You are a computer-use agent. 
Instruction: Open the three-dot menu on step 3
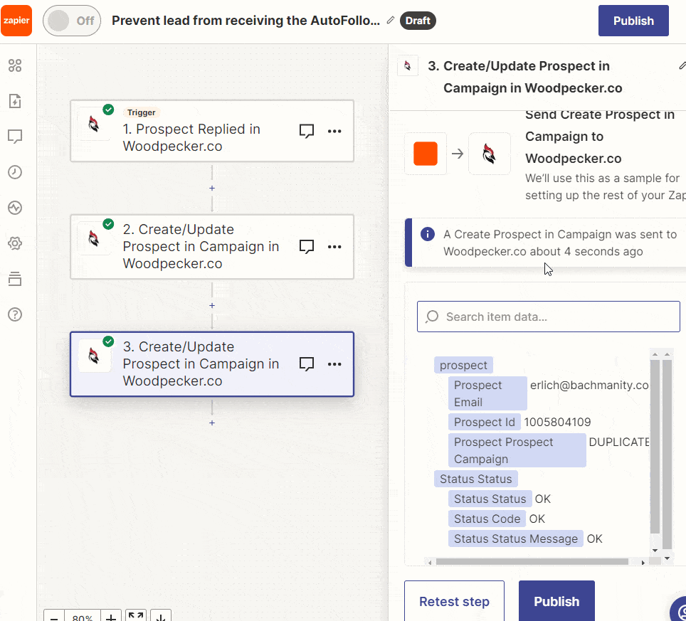pos(334,364)
